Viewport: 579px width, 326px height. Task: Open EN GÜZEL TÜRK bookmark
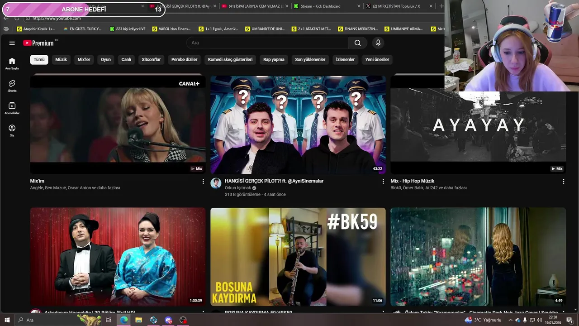click(x=82, y=29)
